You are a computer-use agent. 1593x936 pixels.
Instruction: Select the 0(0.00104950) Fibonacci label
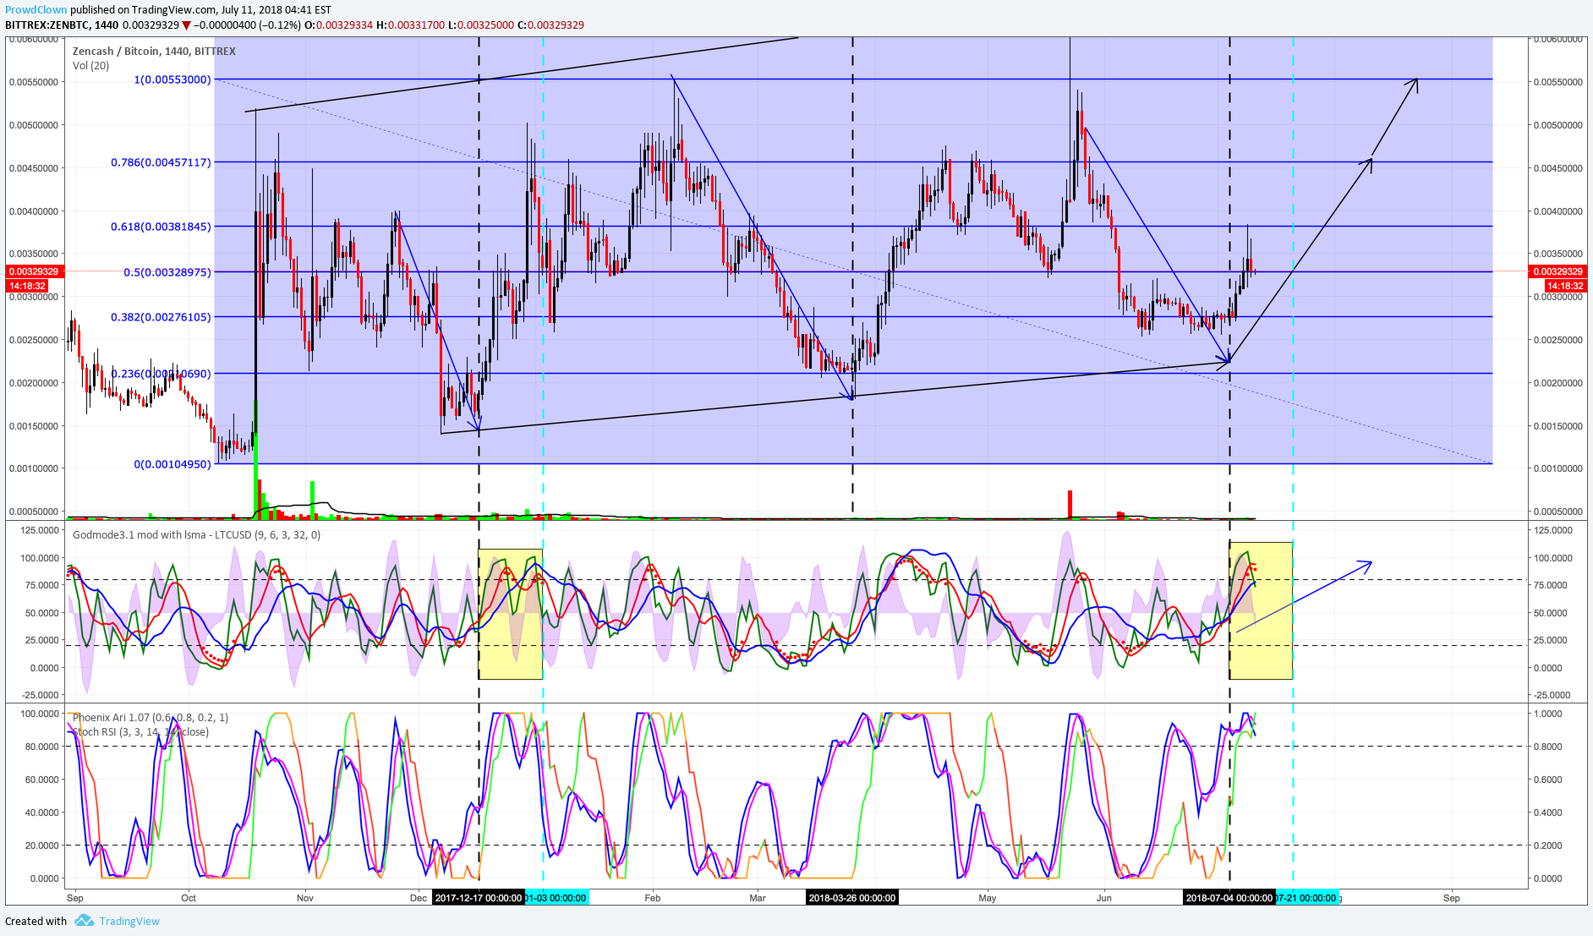pos(172,464)
